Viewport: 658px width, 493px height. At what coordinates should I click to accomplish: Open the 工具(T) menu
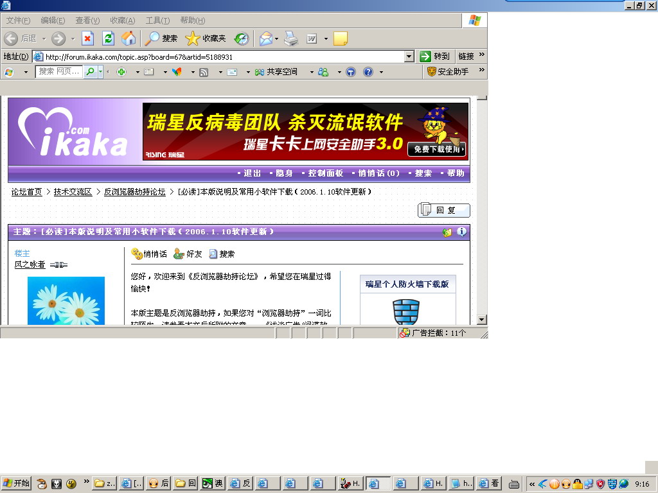(157, 21)
